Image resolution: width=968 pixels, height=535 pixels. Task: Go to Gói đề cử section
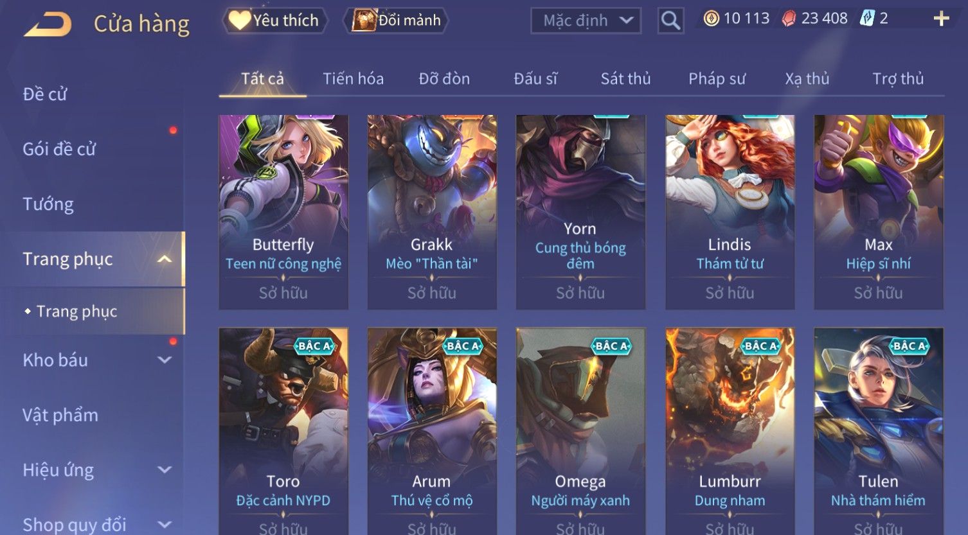click(x=59, y=149)
